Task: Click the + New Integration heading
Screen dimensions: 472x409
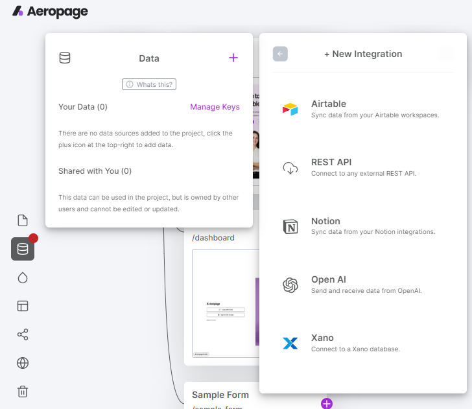Action: 363,54
